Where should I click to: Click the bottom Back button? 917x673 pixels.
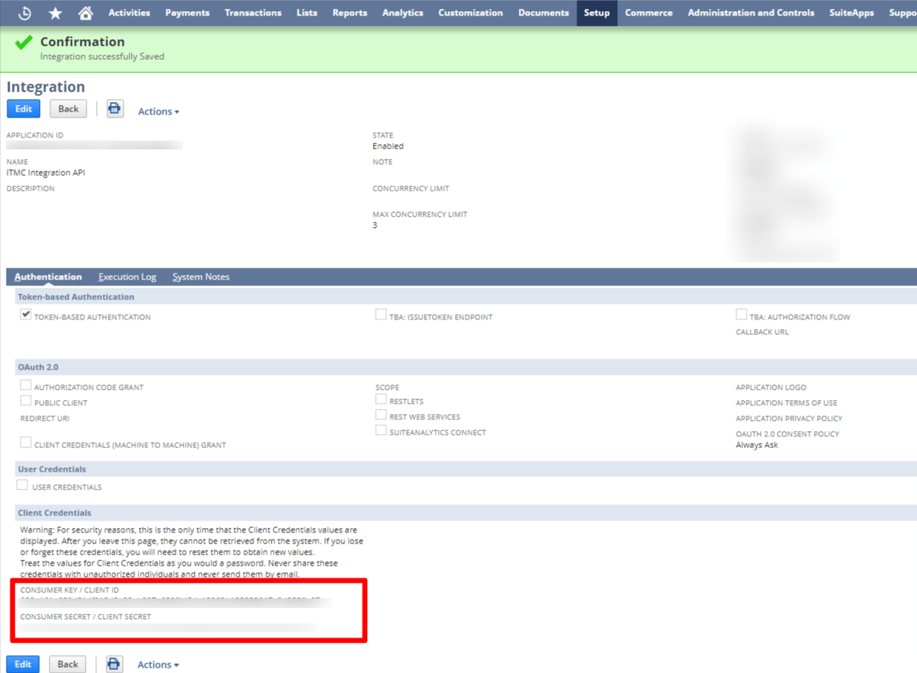tap(67, 664)
